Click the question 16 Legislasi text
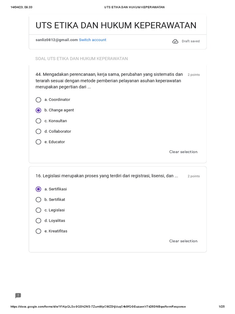 [x=106, y=176]
